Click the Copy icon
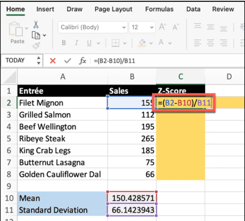The width and height of the screenshot is (245, 221). tap(36, 35)
